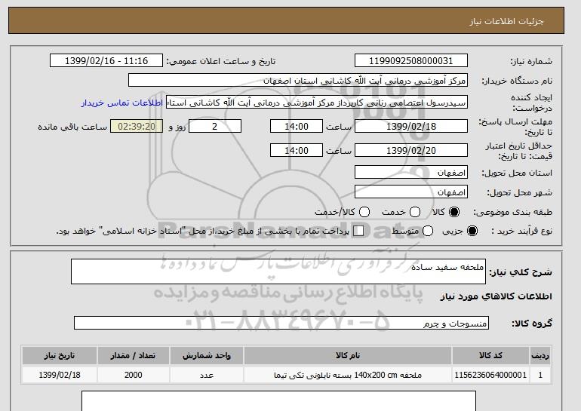581x411 pixels.
Task: Click the request number field 1199092508000031
Action: tap(411, 61)
